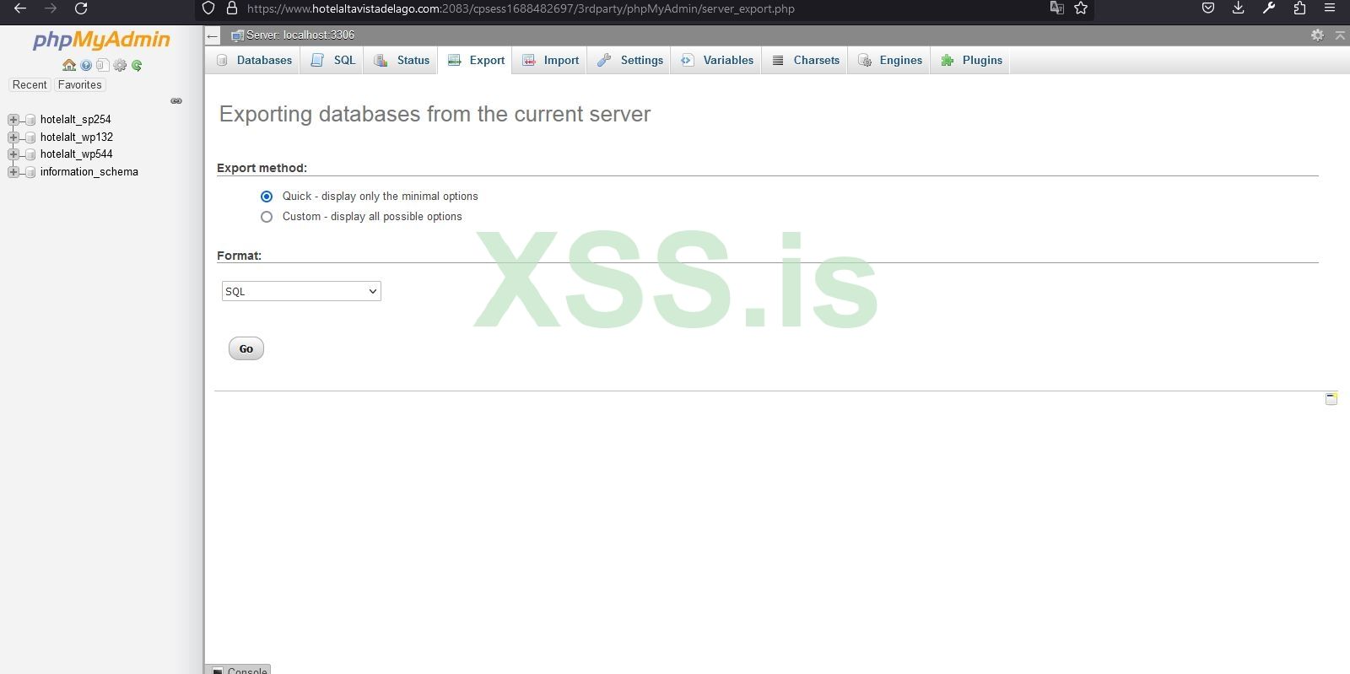
Task: Open the browser extensions menu
Action: pyautogui.click(x=1299, y=8)
